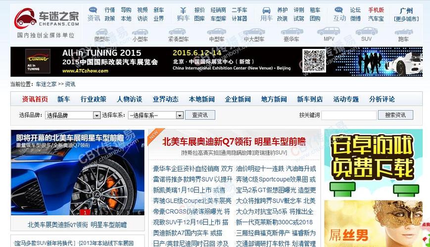
Task: Focus the 按关键词 search input field
Action: click(x=349, y=115)
